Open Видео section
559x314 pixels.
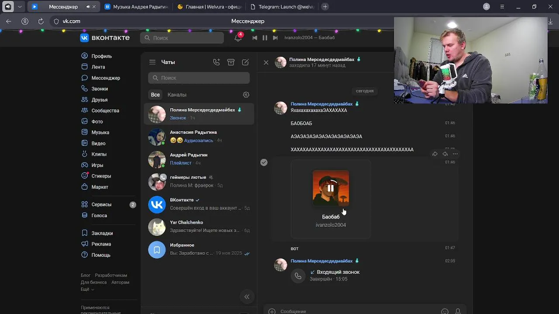(93, 143)
